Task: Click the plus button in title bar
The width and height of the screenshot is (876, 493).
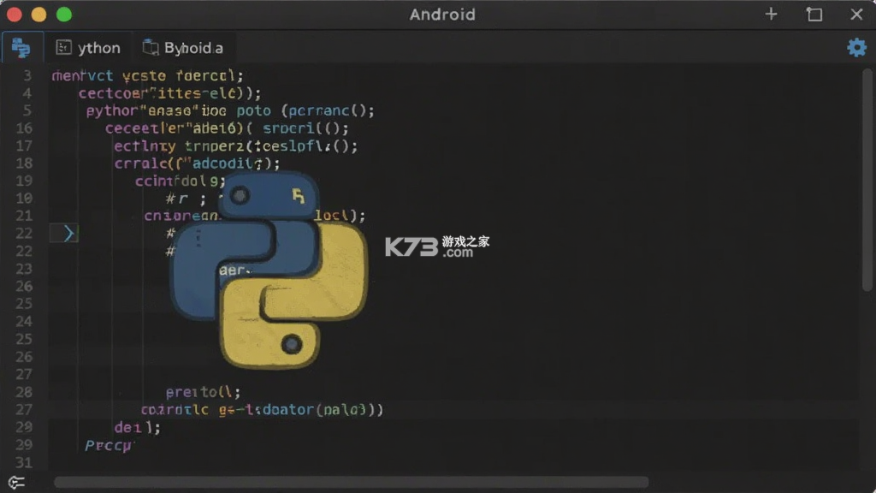Action: (771, 14)
